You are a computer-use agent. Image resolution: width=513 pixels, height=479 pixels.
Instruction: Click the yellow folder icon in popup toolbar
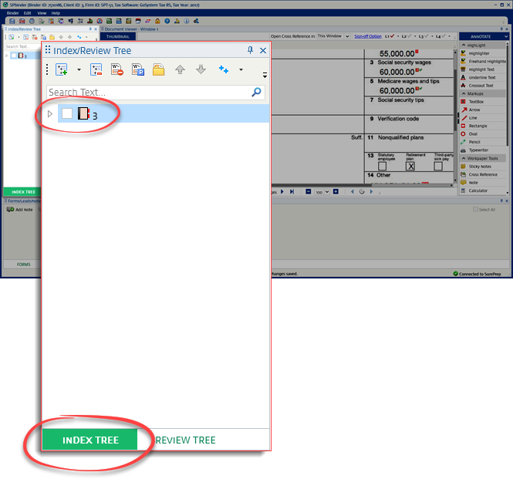click(x=159, y=69)
